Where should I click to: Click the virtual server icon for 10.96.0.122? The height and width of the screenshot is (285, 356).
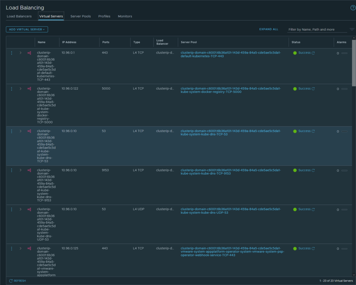[x=29, y=89]
